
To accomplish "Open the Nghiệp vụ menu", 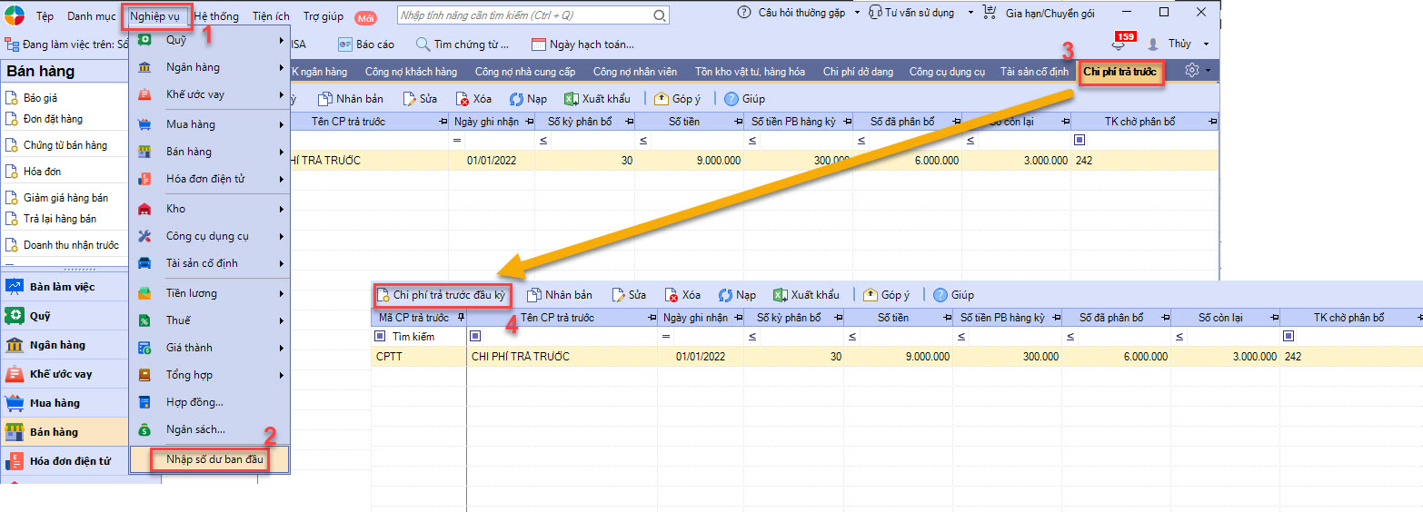I will click(154, 16).
